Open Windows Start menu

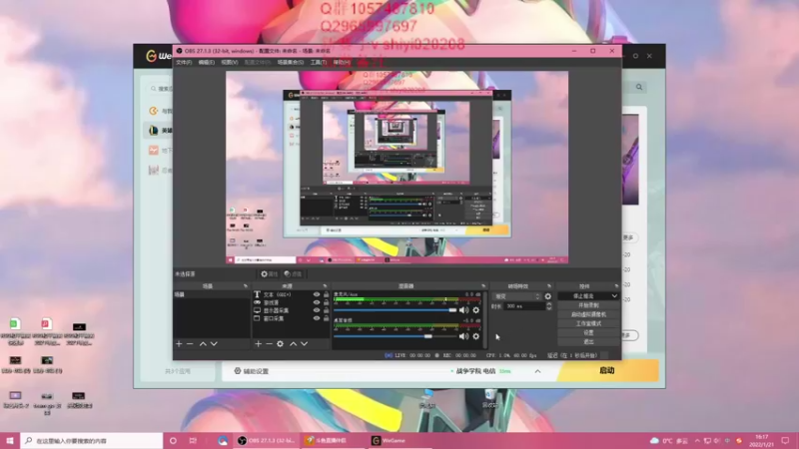tap(10, 441)
